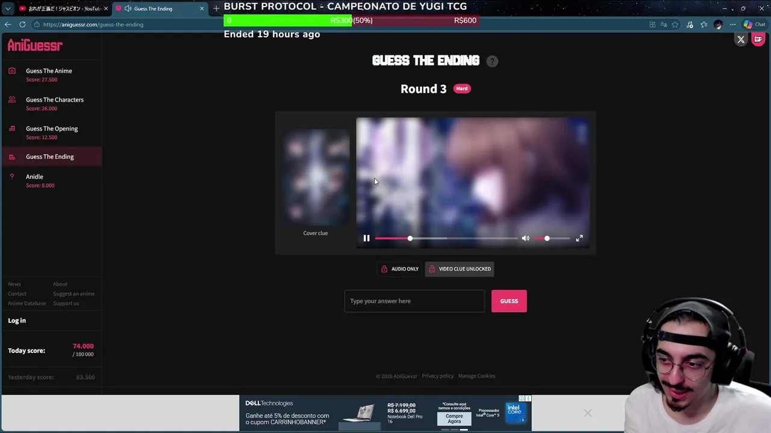Image resolution: width=771 pixels, height=433 pixels.
Task: Select the Video Clue Unlocked option
Action: (460, 269)
